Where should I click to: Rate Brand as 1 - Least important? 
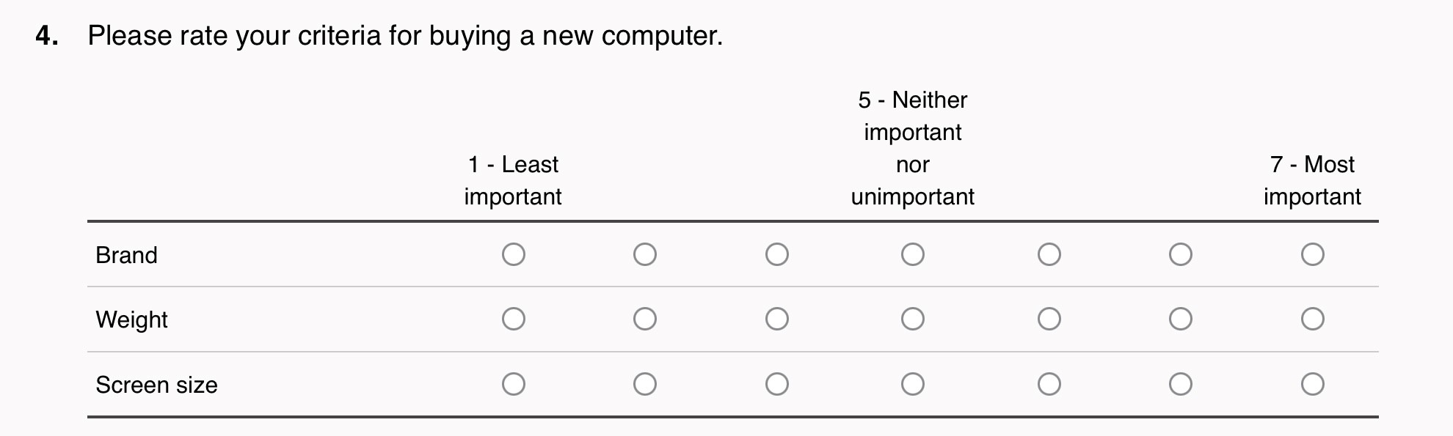point(513,254)
